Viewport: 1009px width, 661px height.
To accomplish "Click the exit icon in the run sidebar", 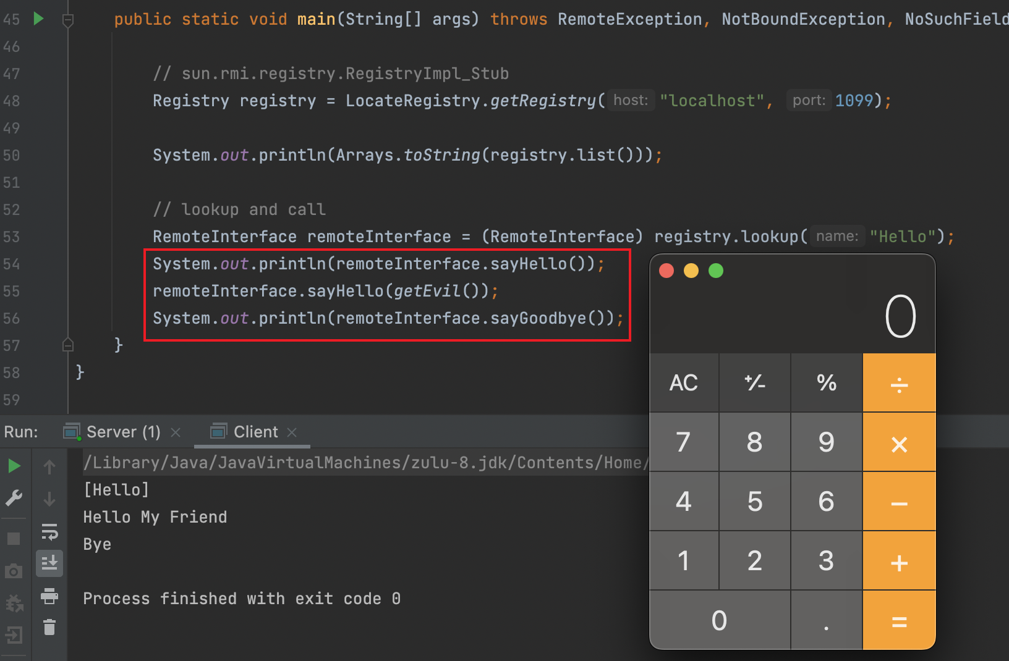I will (14, 635).
